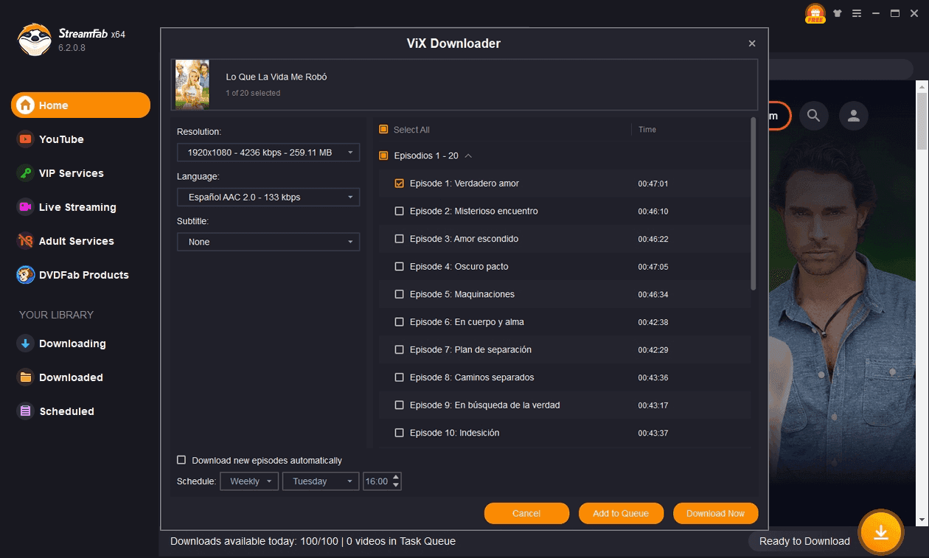Collapse the Episodios 1 - 20 group
Viewport: 929px width, 558px height.
point(468,156)
